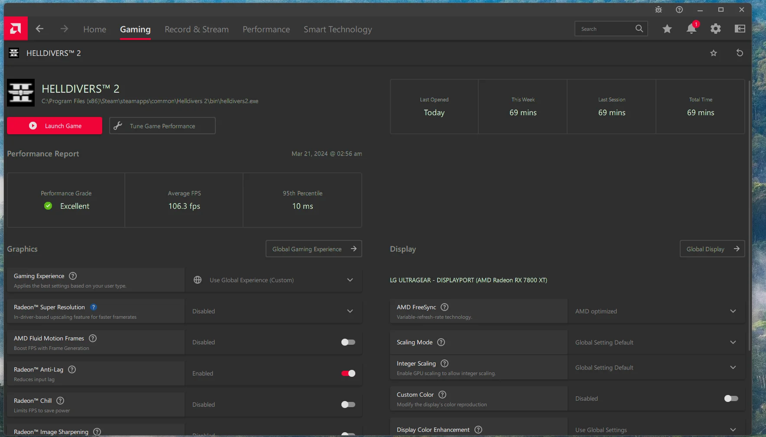Show help for Radeon Super Resolution
Screen dimensions: 766x437
coord(94,307)
